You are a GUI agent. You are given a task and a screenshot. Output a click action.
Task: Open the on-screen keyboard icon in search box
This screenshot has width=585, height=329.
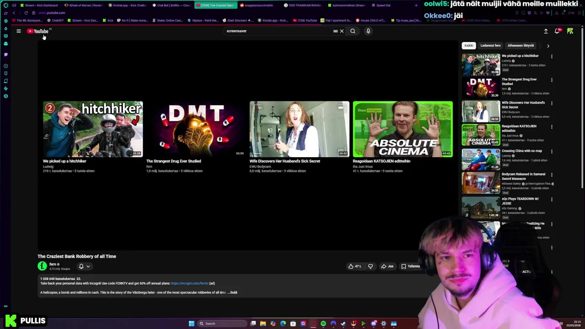click(x=335, y=31)
